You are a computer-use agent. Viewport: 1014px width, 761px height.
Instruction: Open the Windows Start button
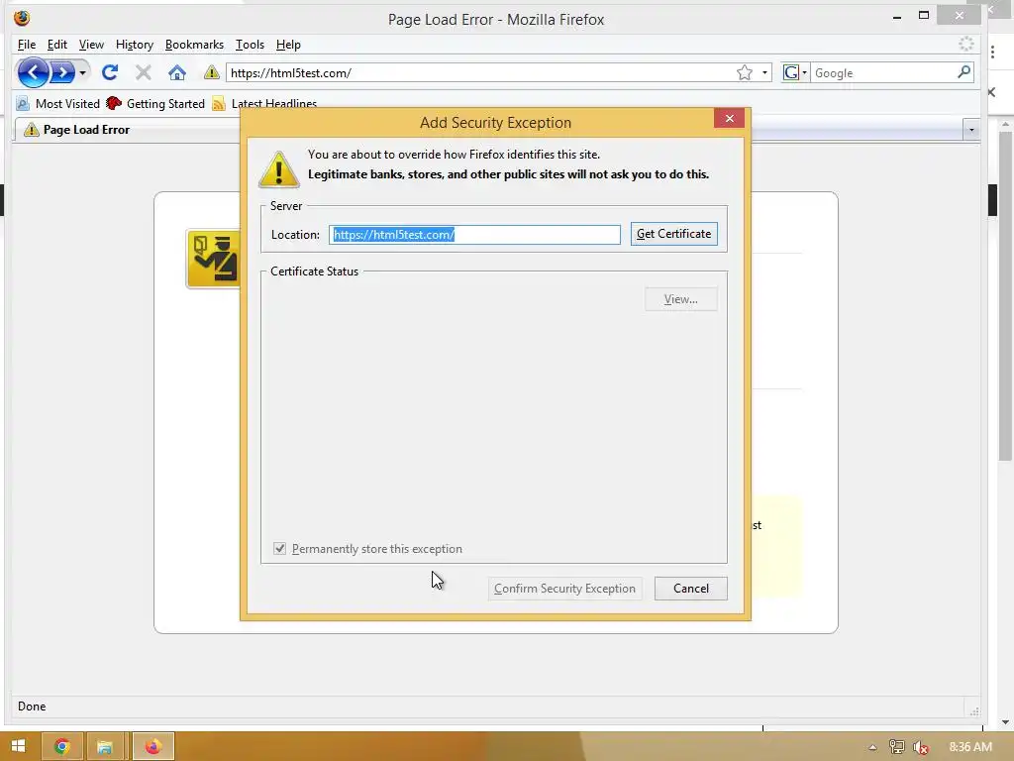18,747
